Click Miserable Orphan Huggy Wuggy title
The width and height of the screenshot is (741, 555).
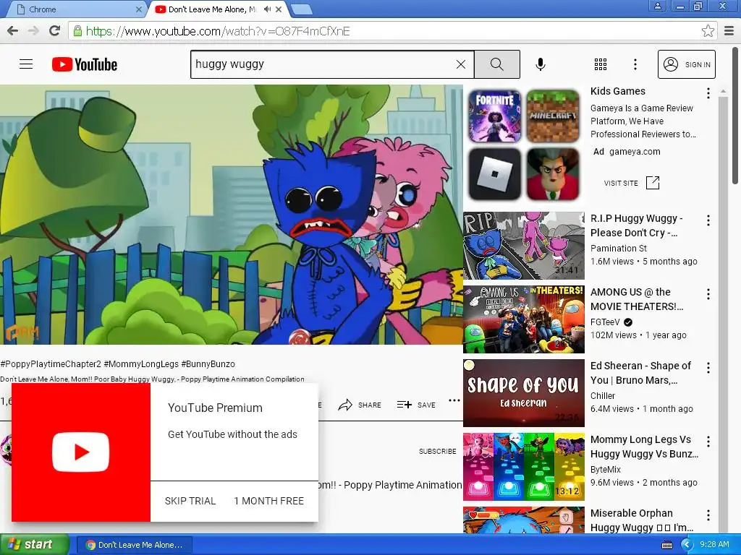641,520
